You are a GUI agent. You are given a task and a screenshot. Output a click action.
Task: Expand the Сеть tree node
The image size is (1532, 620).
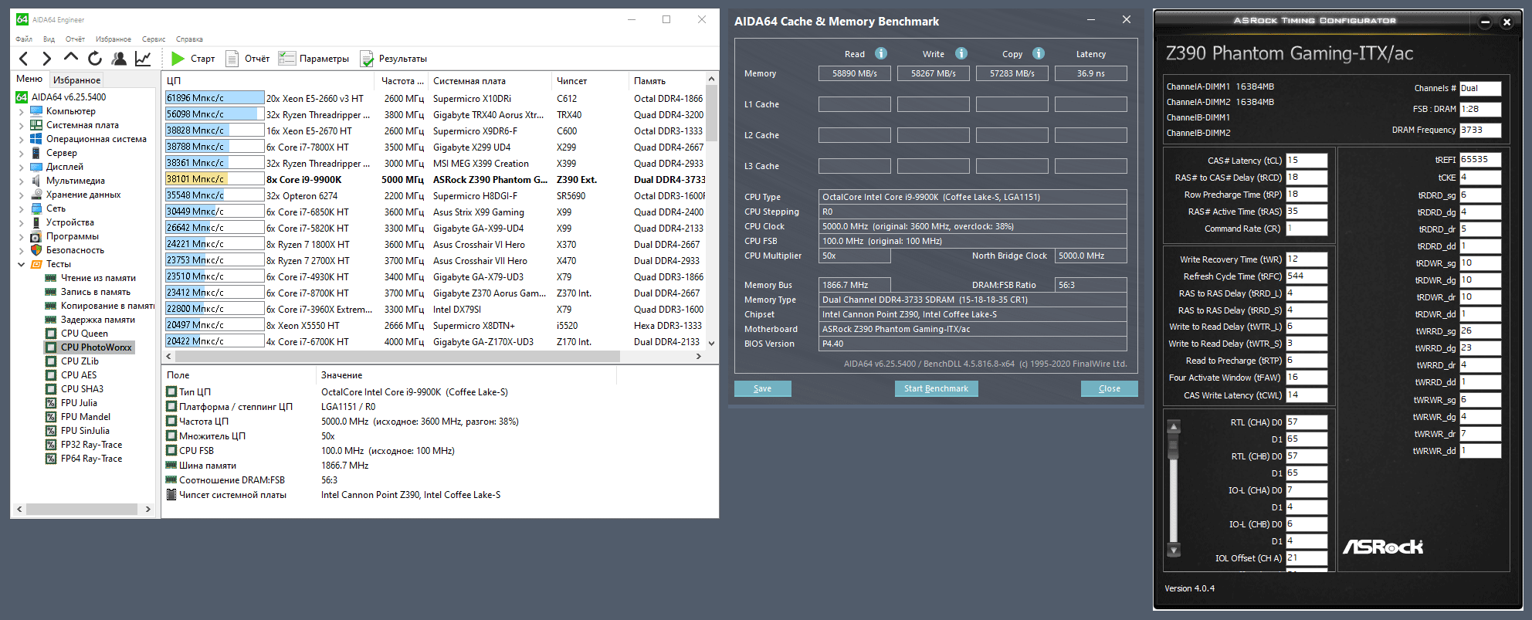click(x=21, y=208)
